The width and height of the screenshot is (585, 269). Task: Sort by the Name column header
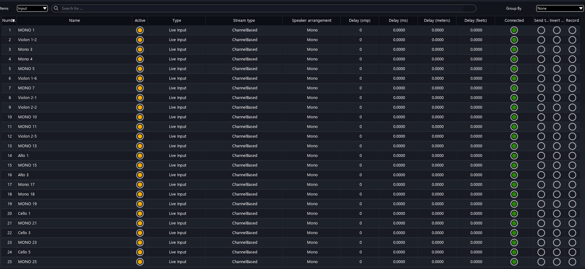(x=74, y=21)
